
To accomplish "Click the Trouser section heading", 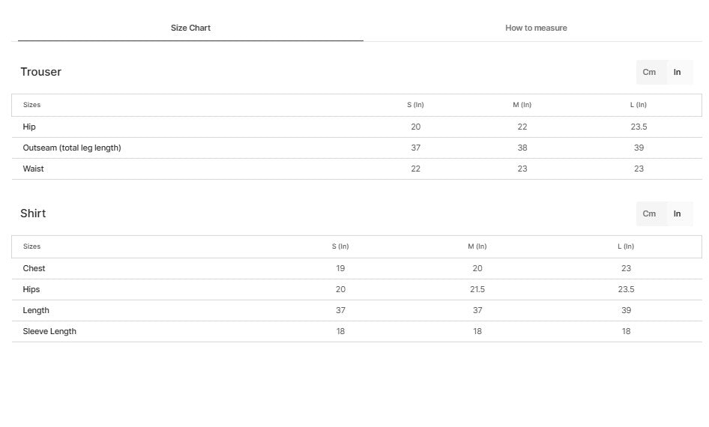I will pos(40,72).
